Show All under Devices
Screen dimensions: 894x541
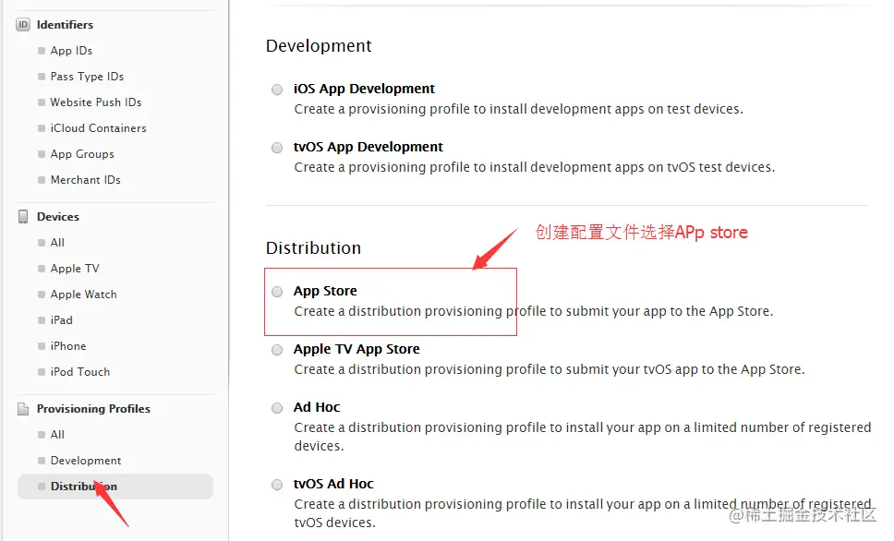point(57,242)
